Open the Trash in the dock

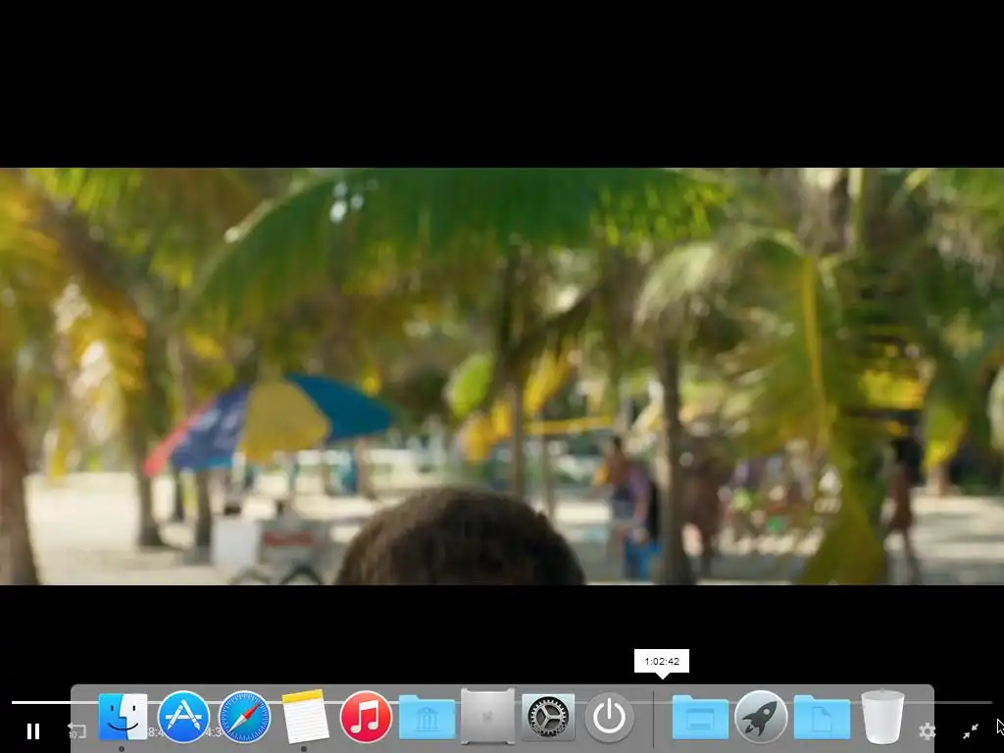882,717
